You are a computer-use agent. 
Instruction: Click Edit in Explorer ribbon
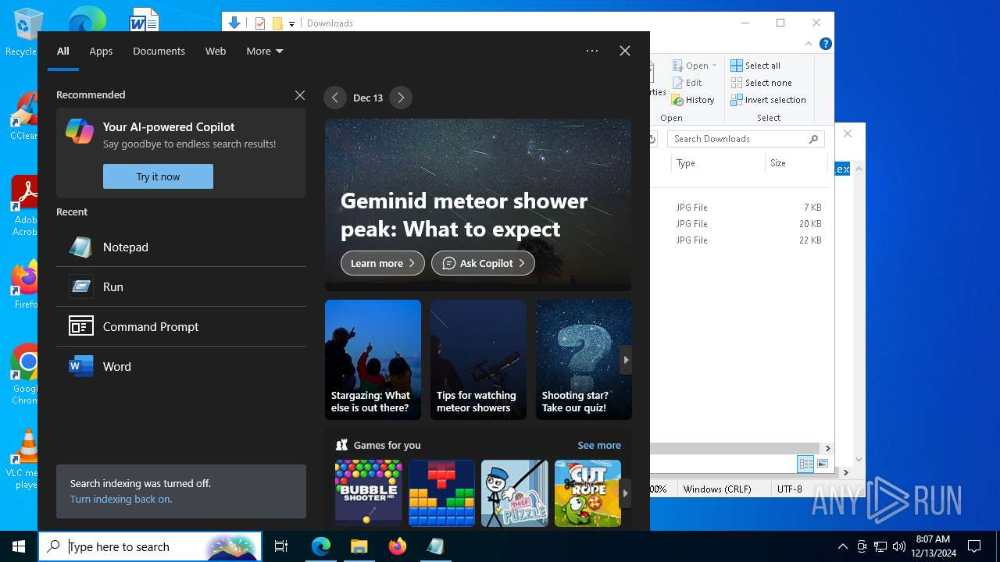coord(687,83)
